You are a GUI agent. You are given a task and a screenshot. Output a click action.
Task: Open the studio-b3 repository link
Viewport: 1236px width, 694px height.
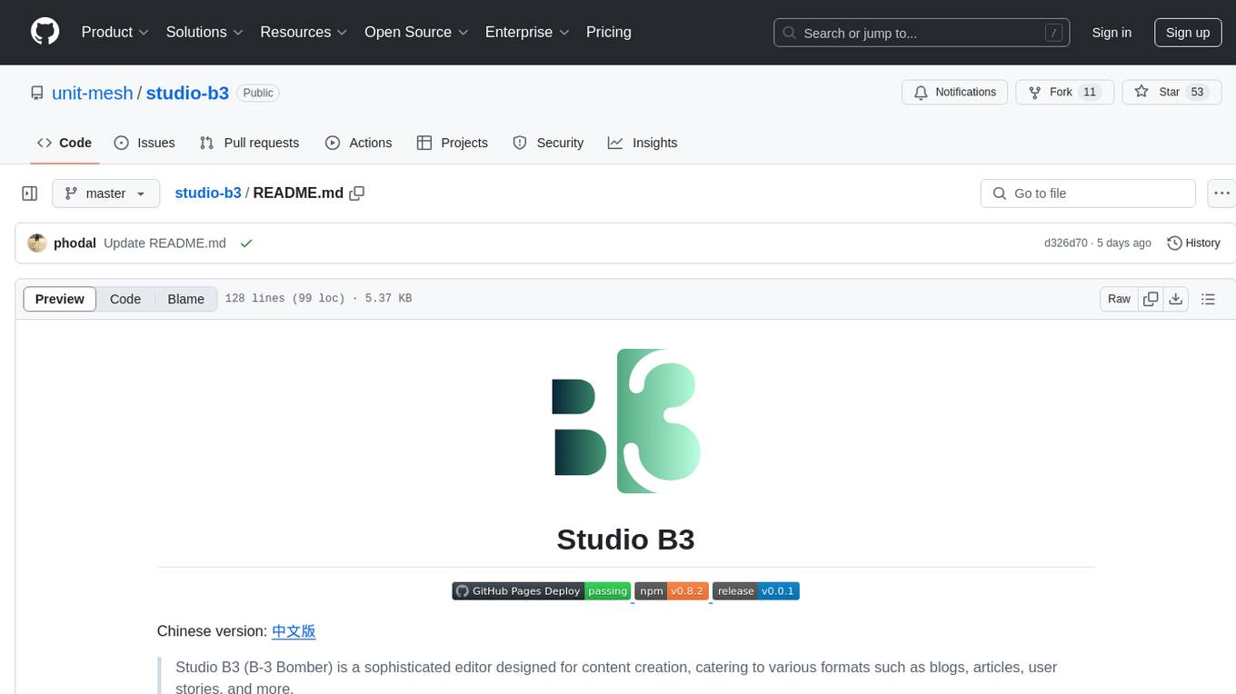pyautogui.click(x=187, y=93)
